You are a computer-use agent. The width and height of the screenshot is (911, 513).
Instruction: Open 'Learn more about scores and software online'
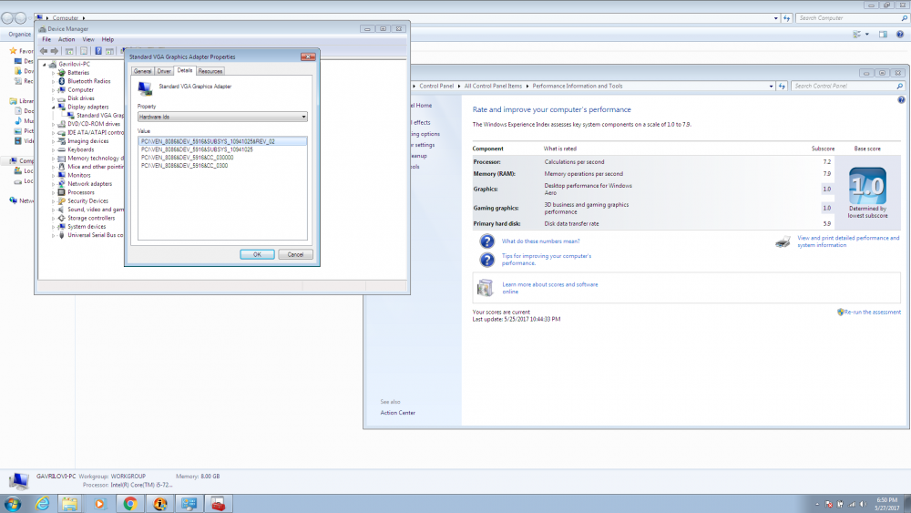click(549, 288)
